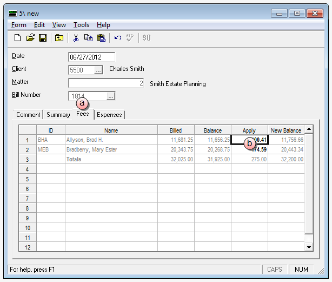
Task: Select row header 12
Action: [28, 247]
